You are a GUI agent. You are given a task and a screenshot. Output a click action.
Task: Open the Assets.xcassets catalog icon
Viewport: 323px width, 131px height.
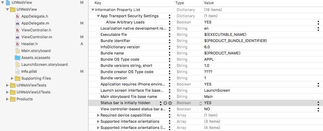pos(18,58)
